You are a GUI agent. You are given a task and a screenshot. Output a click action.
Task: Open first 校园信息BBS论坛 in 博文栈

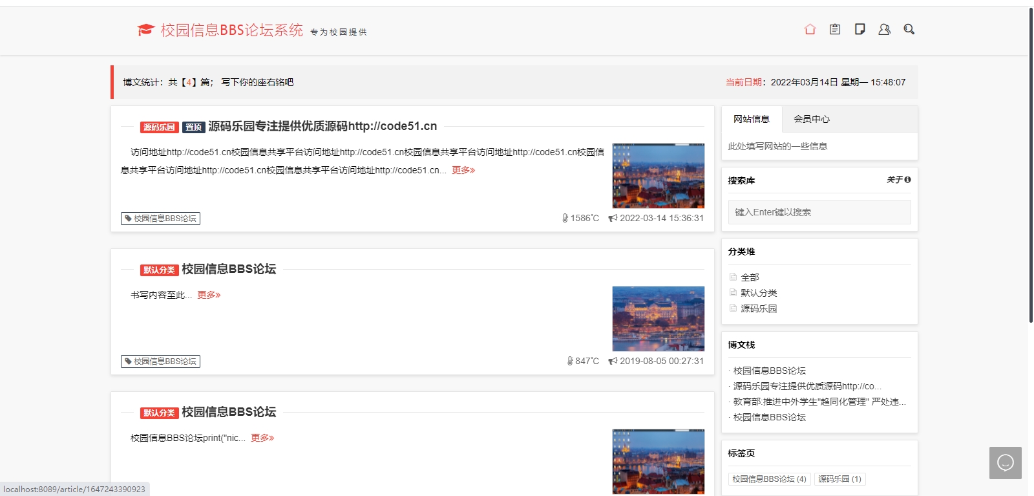(x=769, y=371)
